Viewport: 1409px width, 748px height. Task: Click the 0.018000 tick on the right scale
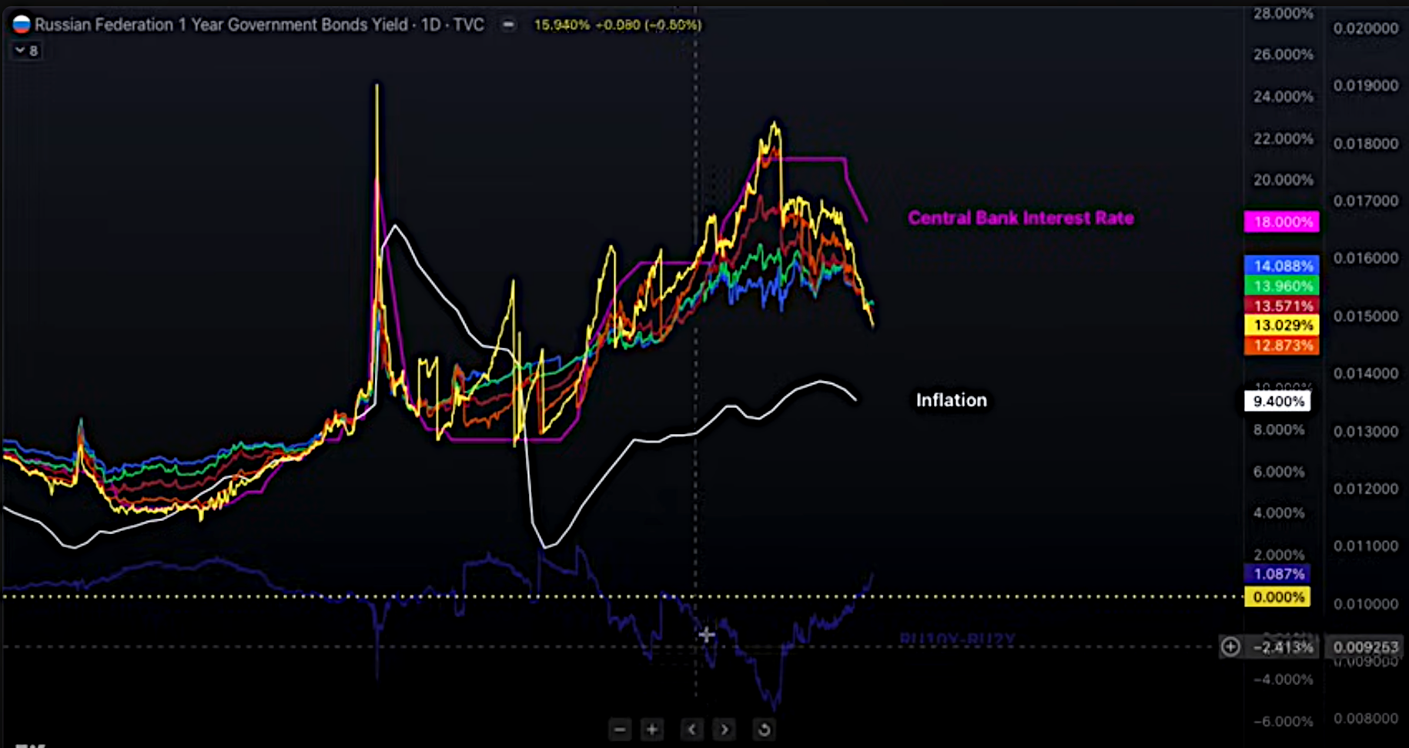click(1366, 144)
